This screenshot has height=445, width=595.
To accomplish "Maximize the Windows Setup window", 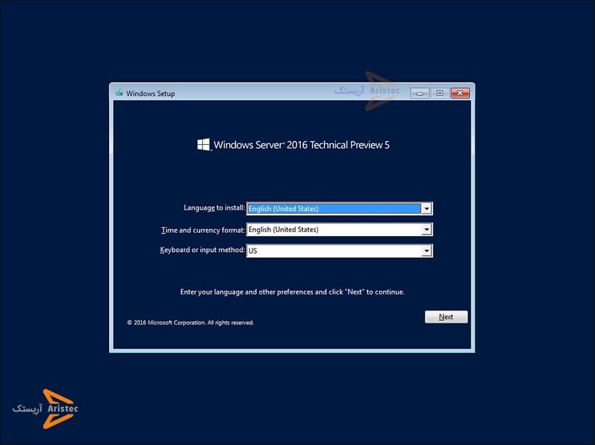I will 439,93.
